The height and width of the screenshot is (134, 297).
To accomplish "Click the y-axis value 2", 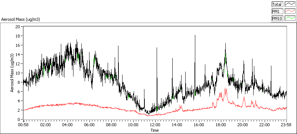I will pyautogui.click(x=19, y=110).
